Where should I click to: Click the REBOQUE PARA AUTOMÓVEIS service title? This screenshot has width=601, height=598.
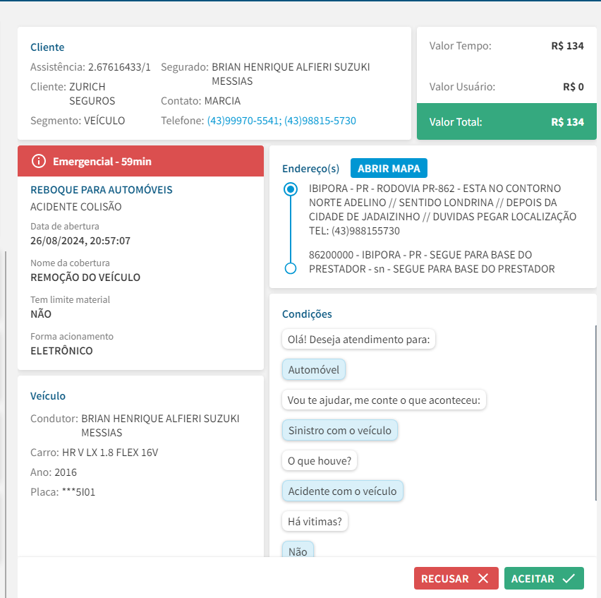[x=102, y=190]
